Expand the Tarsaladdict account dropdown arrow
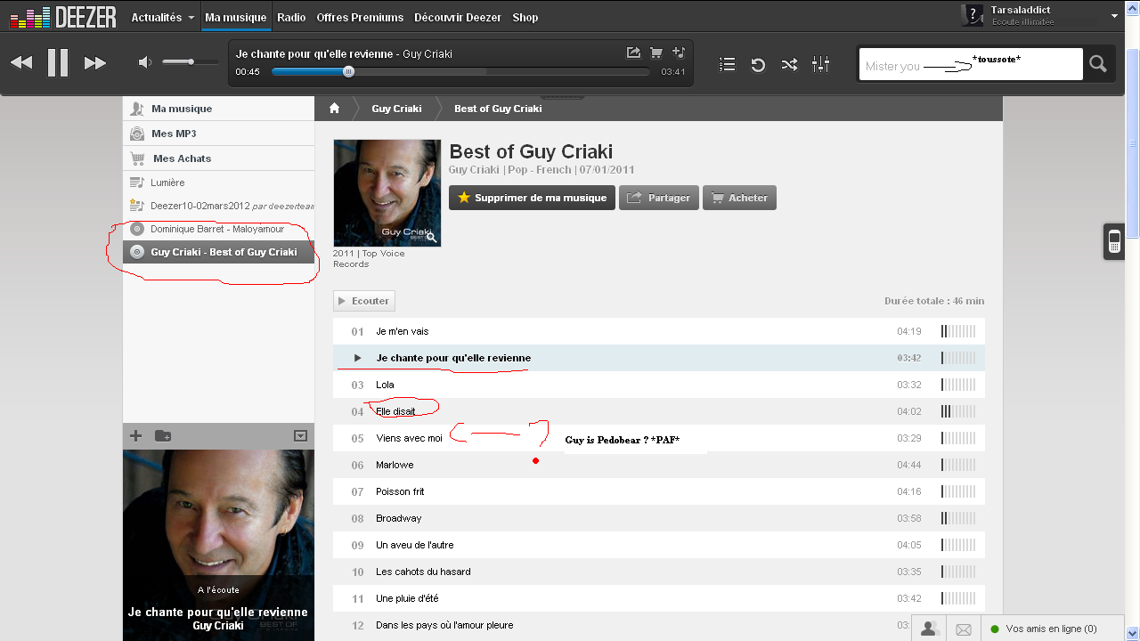The height and width of the screenshot is (641, 1140). coord(1114,16)
